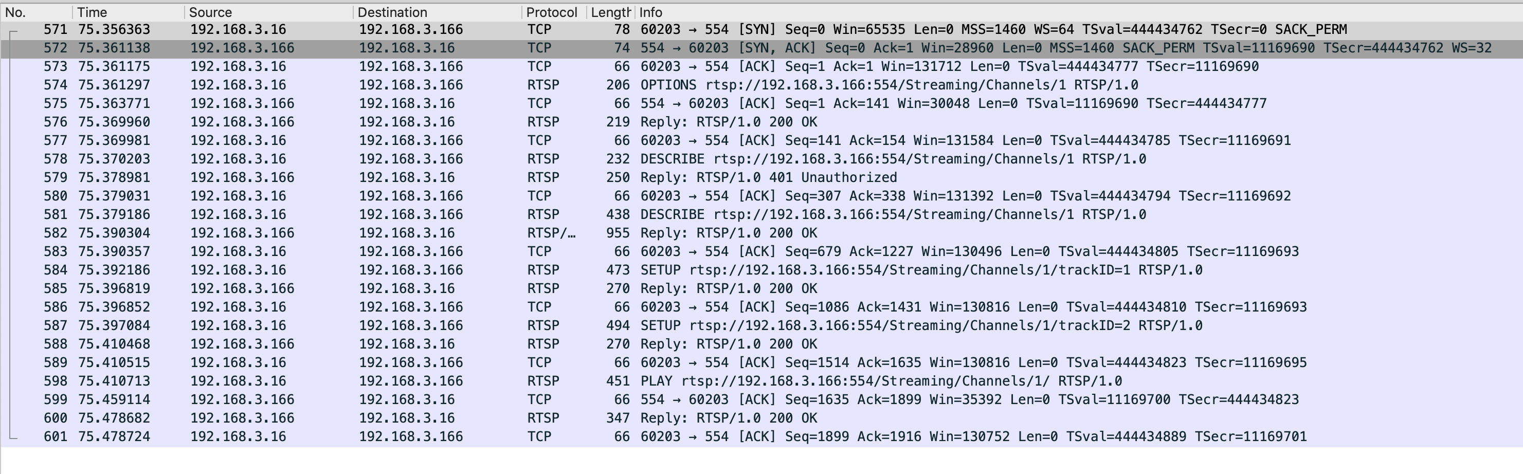Select packet 576 RTSP 200 OK reply
Image resolution: width=1523 pixels, height=474 pixels.
(x=761, y=122)
